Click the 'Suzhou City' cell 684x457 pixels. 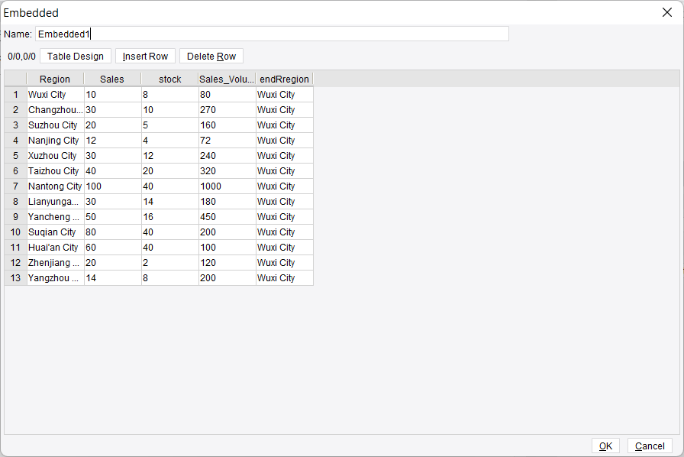point(56,125)
